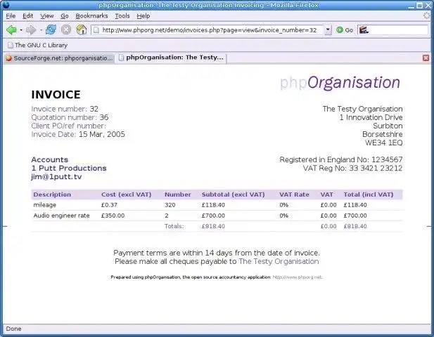Click the window menu icon in the title bar
Viewport: 434px width, 337px height.
point(6,5)
